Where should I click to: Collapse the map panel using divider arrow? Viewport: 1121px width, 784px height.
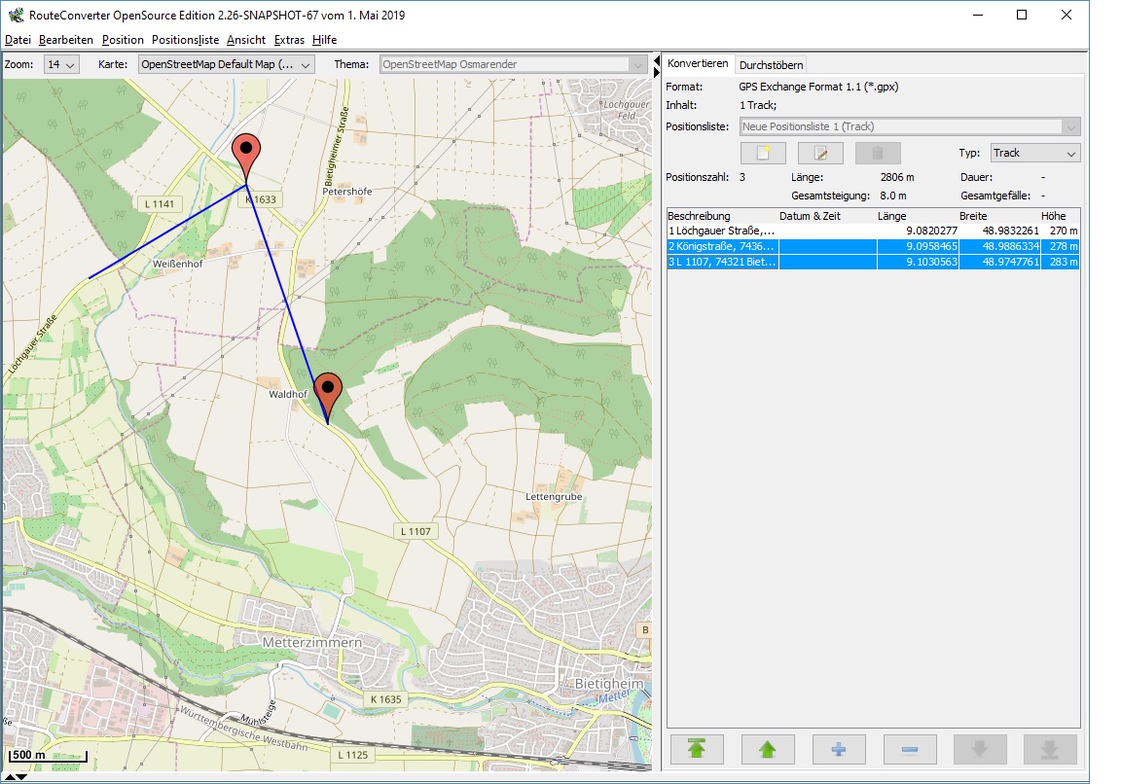click(x=657, y=60)
